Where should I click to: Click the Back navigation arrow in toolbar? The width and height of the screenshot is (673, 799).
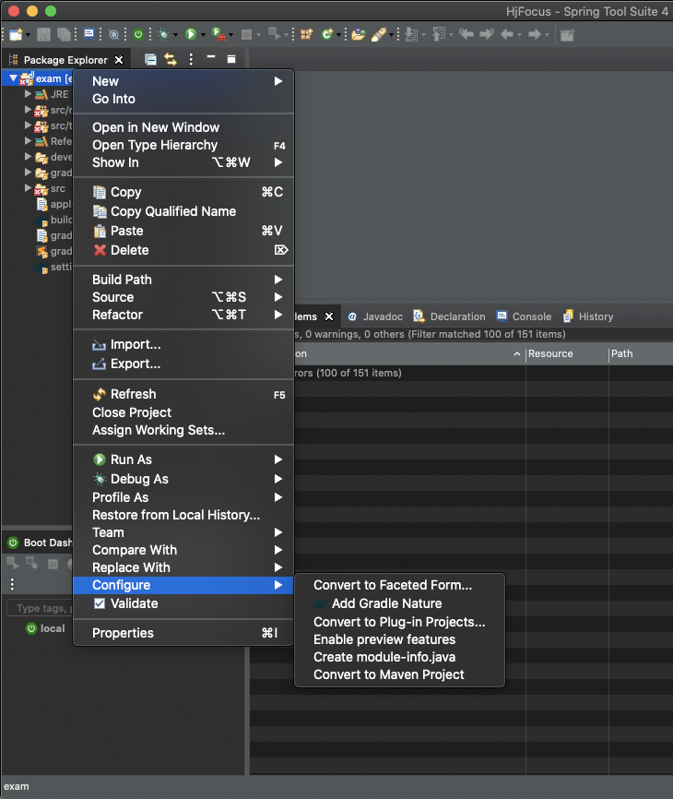506,35
